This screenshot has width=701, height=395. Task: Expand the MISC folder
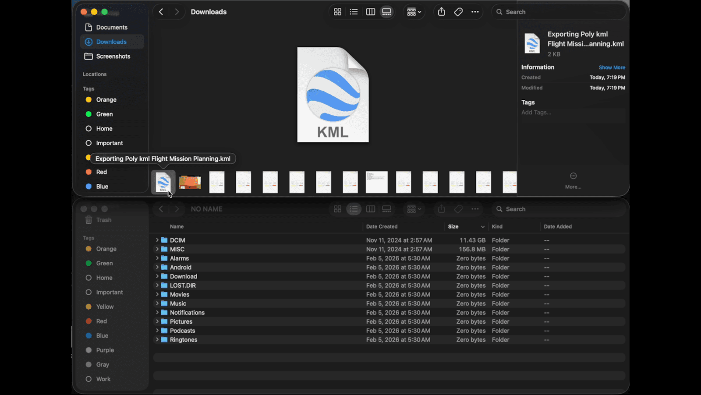click(x=157, y=249)
